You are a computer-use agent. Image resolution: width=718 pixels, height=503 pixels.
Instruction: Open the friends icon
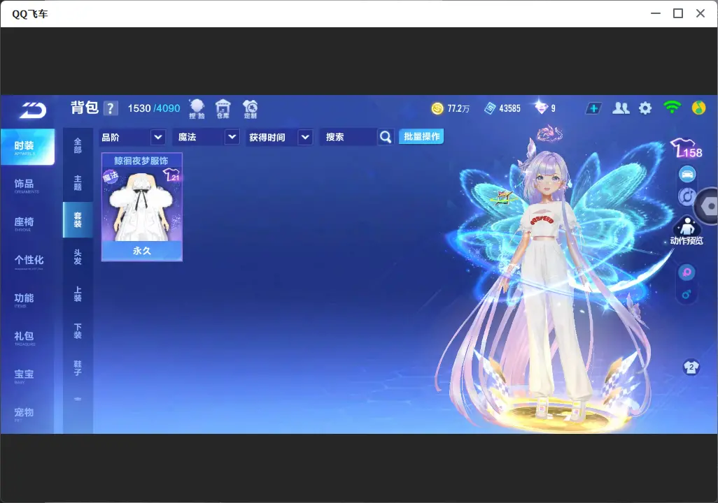click(x=621, y=108)
